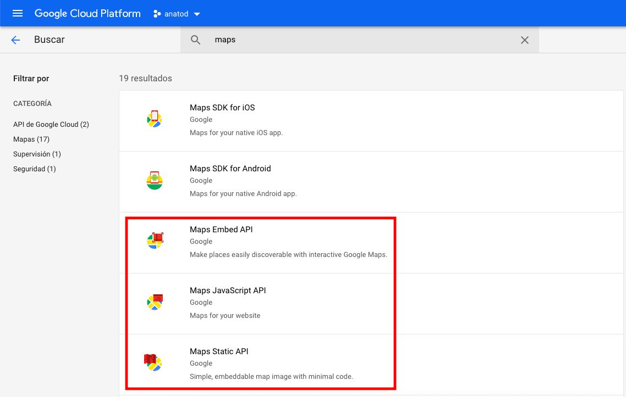
Task: Click the Google Cloud Platform logo
Action: pyautogui.click(x=87, y=13)
